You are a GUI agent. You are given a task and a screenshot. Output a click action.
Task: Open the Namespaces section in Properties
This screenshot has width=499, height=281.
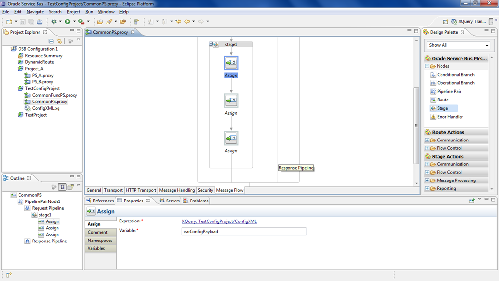pyautogui.click(x=100, y=241)
